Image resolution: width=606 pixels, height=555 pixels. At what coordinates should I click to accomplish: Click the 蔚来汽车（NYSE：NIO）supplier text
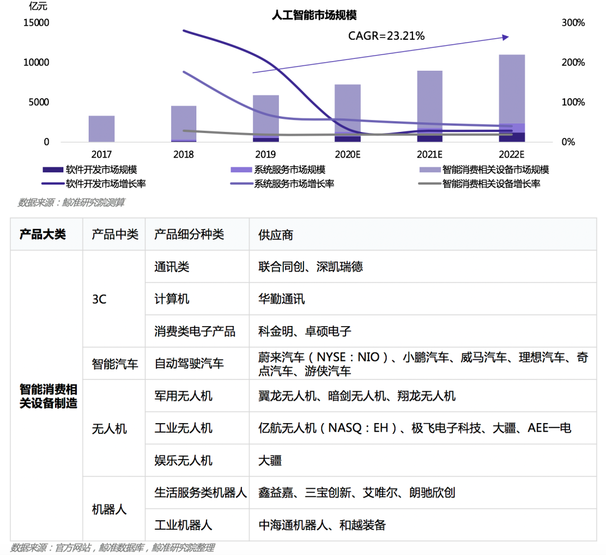(323, 357)
